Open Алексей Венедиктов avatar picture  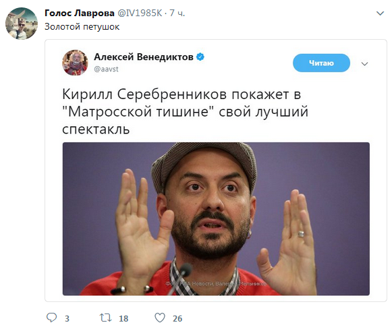[x=75, y=63]
